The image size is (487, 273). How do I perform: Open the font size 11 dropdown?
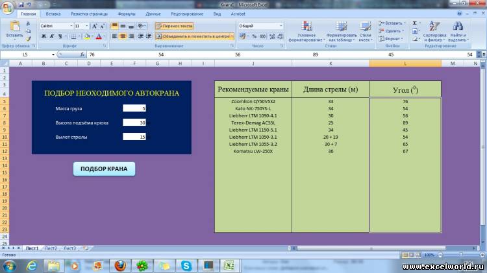coord(86,26)
